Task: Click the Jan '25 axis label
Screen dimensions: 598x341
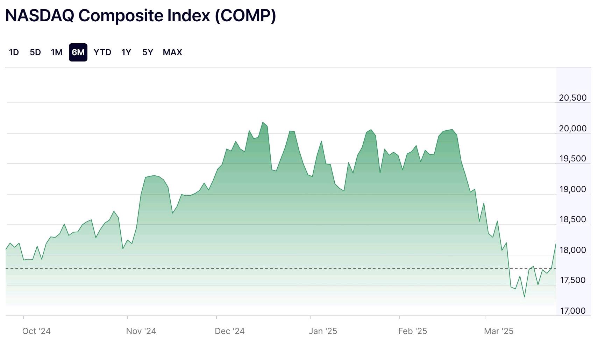Action: tap(323, 331)
